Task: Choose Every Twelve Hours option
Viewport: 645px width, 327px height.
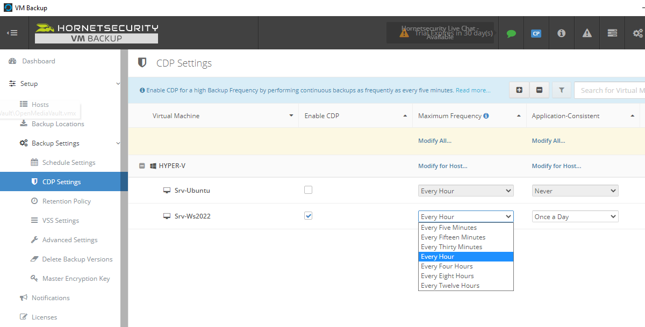Action: pos(466,286)
